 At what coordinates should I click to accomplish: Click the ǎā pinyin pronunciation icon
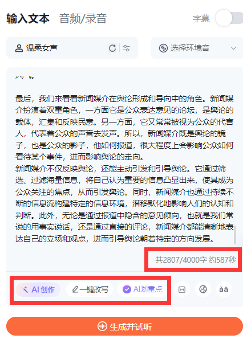(224, 289)
